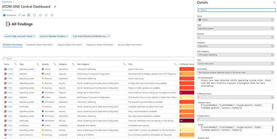Sort the table by Title column
The height and width of the screenshot is (139, 277).
[175, 64]
